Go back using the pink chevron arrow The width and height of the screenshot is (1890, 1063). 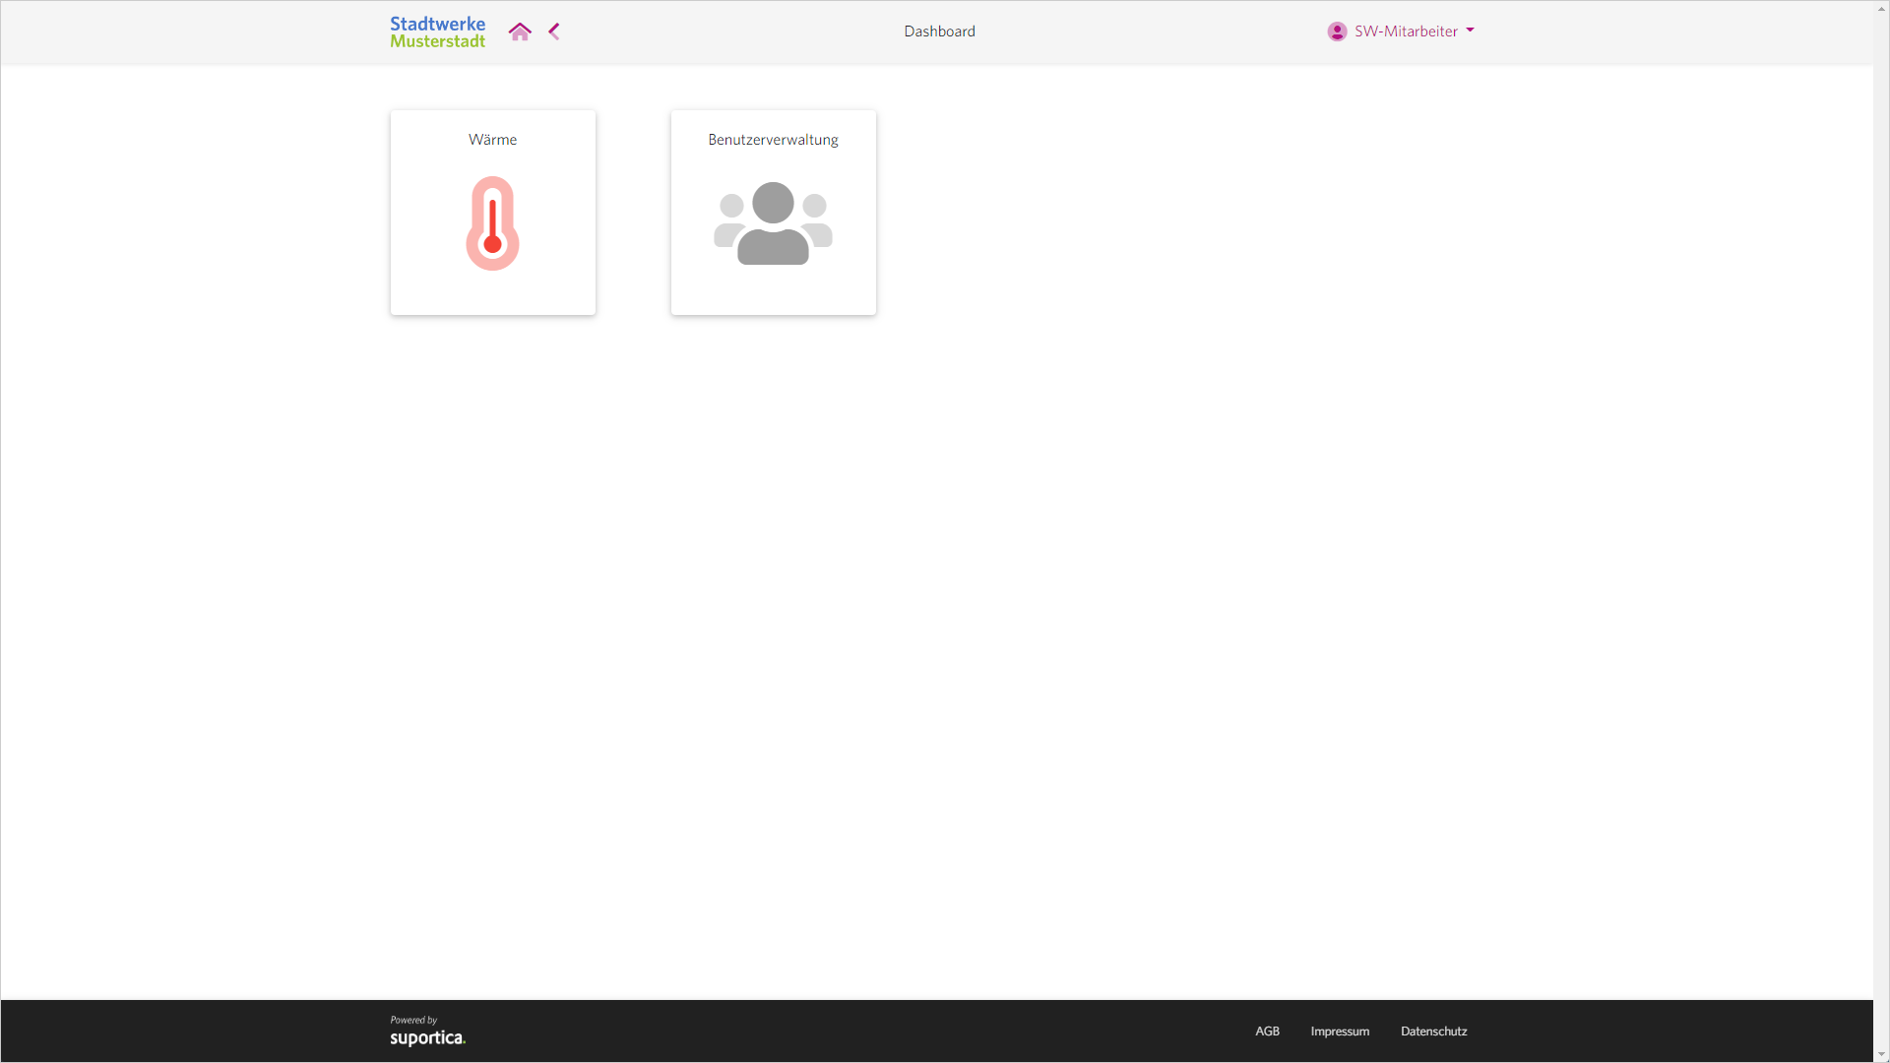(x=554, y=31)
